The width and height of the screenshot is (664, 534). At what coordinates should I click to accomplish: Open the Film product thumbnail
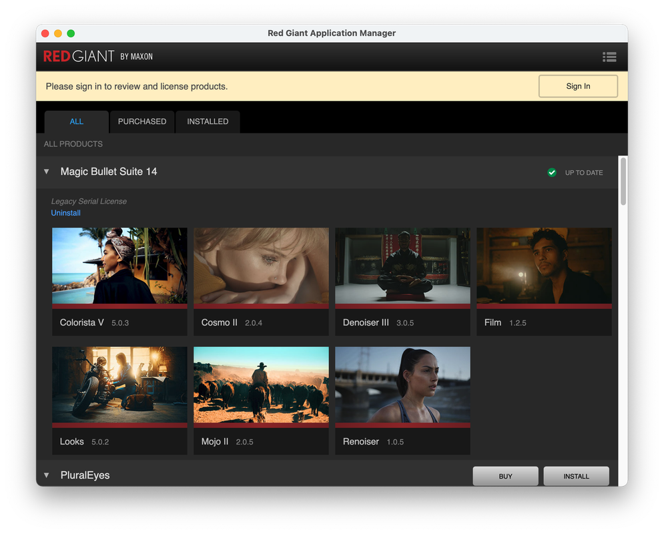pos(544,266)
